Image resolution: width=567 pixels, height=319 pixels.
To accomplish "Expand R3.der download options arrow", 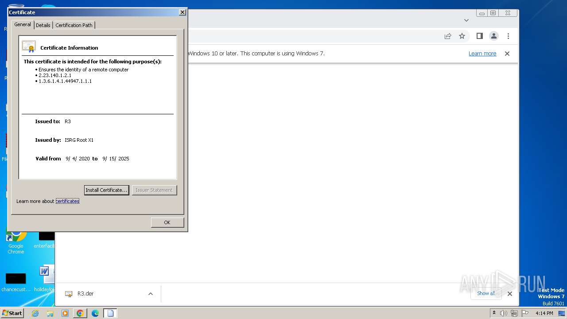I will tap(151, 294).
